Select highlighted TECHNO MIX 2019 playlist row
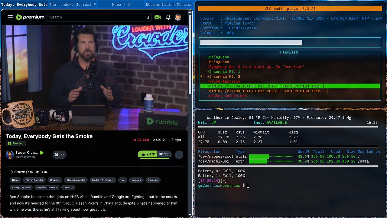The height and width of the screenshot is (218, 387). (290, 86)
